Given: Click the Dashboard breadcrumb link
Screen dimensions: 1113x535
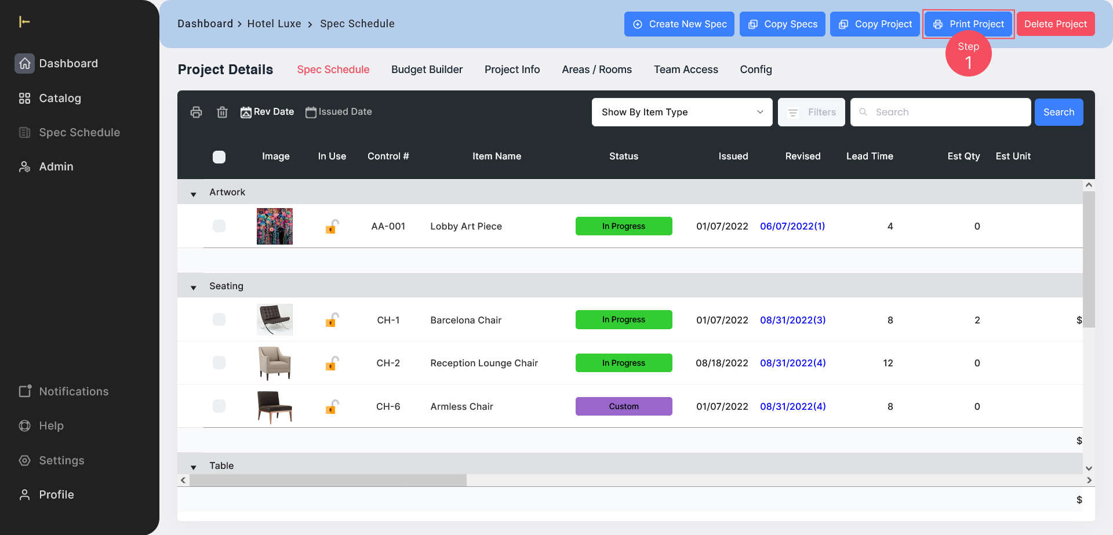Looking at the screenshot, I should (205, 24).
